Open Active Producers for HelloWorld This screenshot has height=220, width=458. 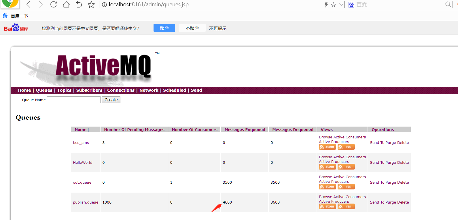[x=334, y=162]
